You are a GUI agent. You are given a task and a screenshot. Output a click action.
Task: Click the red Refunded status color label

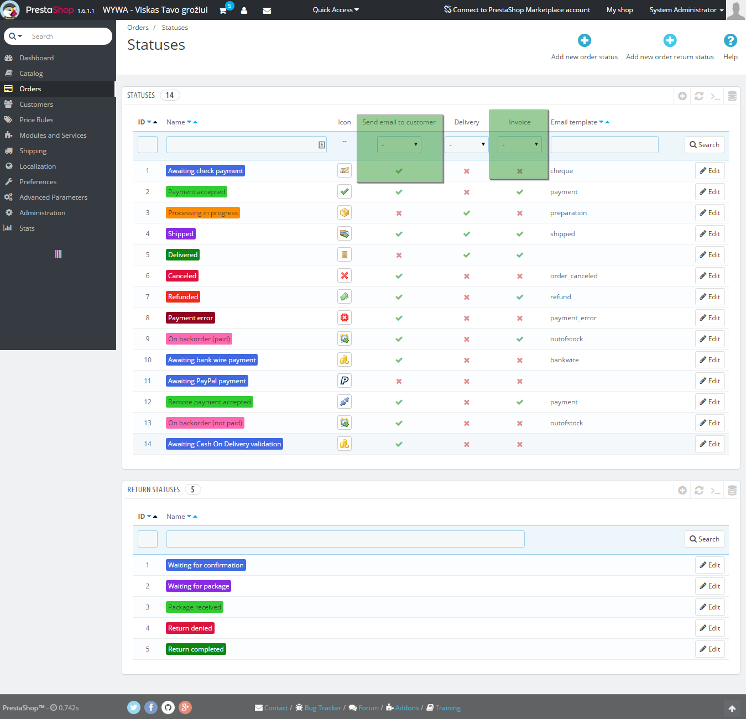point(183,297)
